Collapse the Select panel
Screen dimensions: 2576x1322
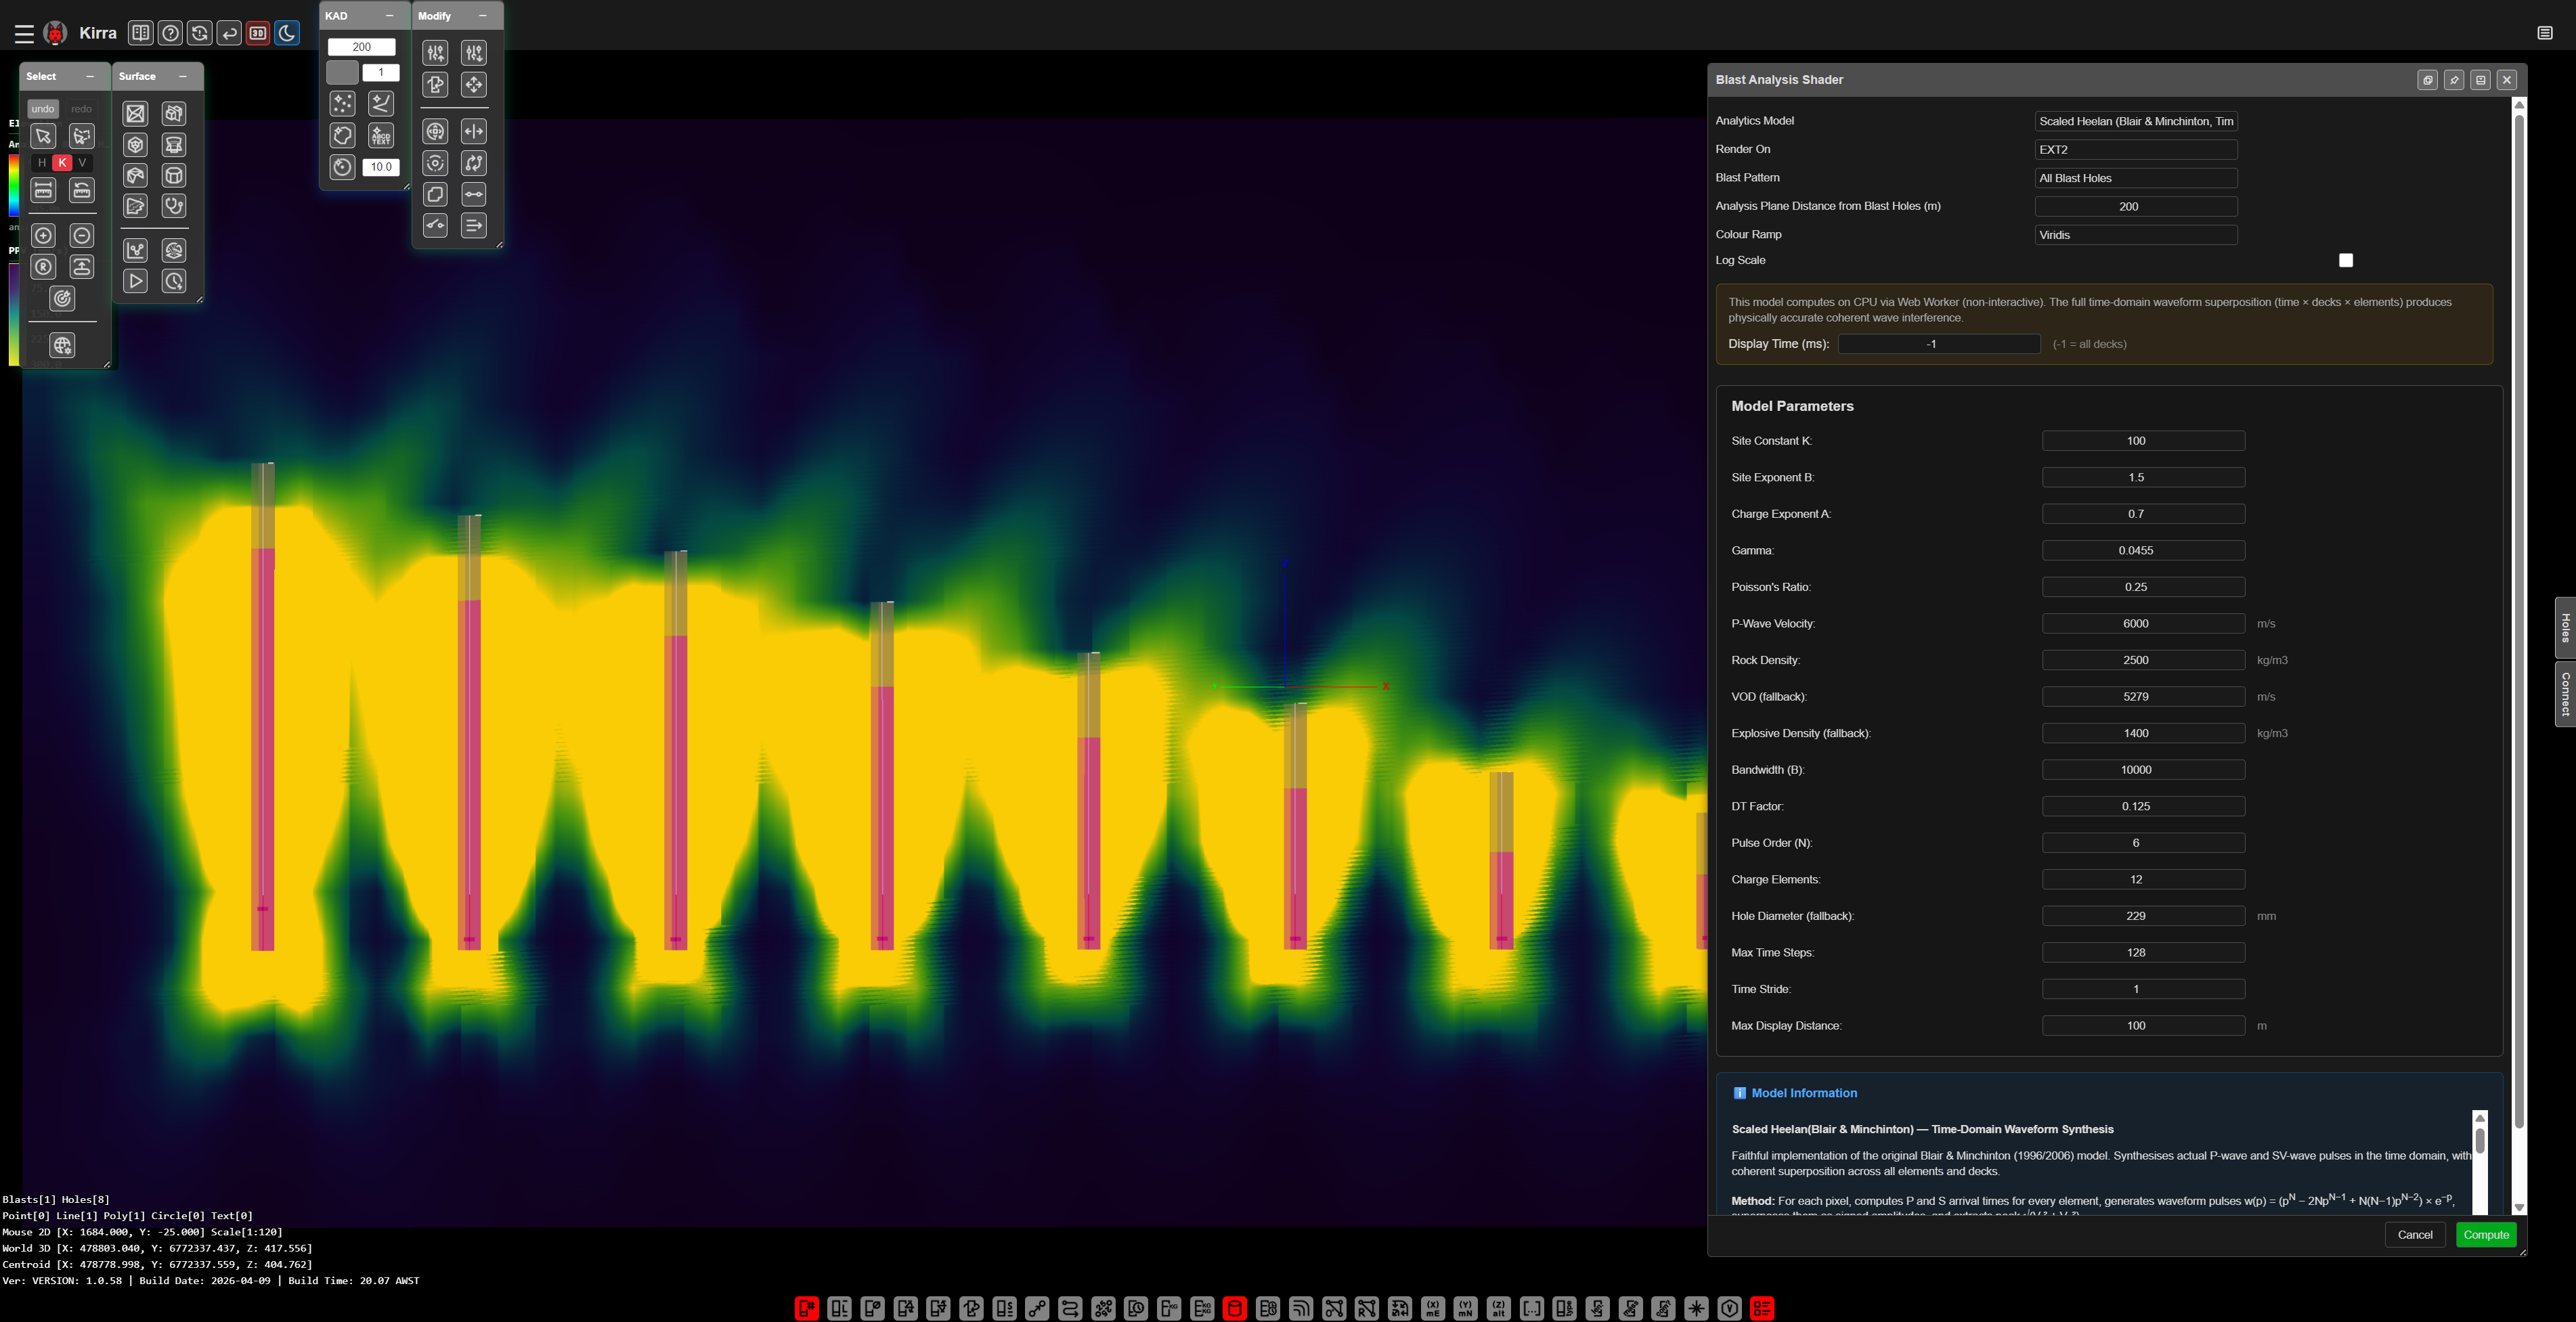pyautogui.click(x=90, y=76)
